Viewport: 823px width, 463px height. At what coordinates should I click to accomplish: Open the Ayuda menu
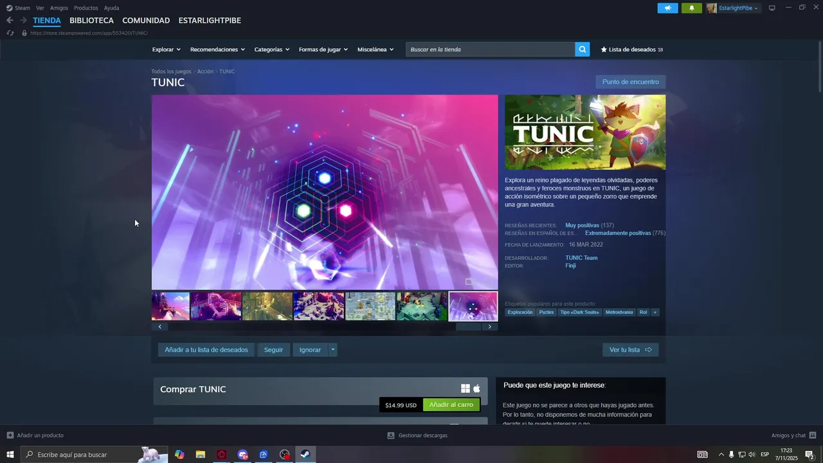pos(111,8)
